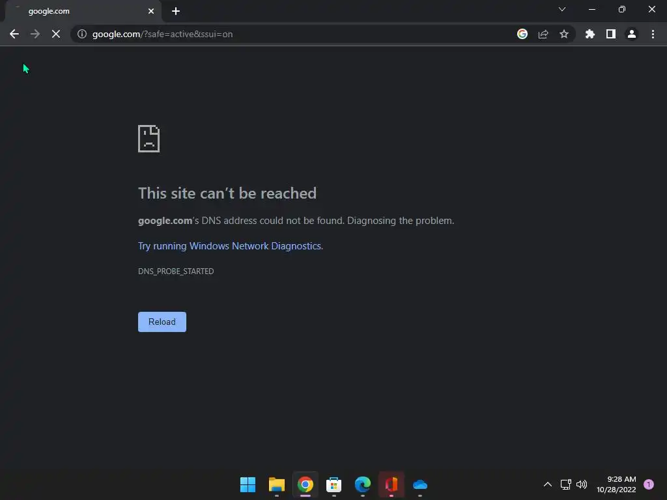This screenshot has height=500, width=667.
Task: Open a new tab
Action: tap(176, 11)
